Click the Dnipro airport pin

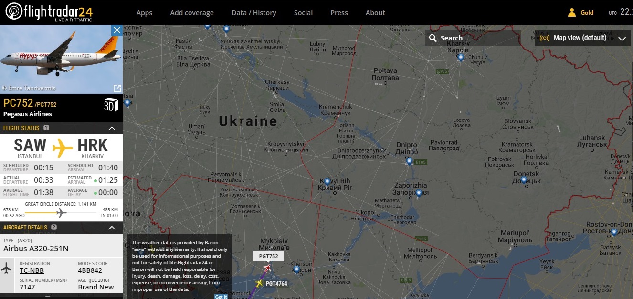click(x=409, y=161)
